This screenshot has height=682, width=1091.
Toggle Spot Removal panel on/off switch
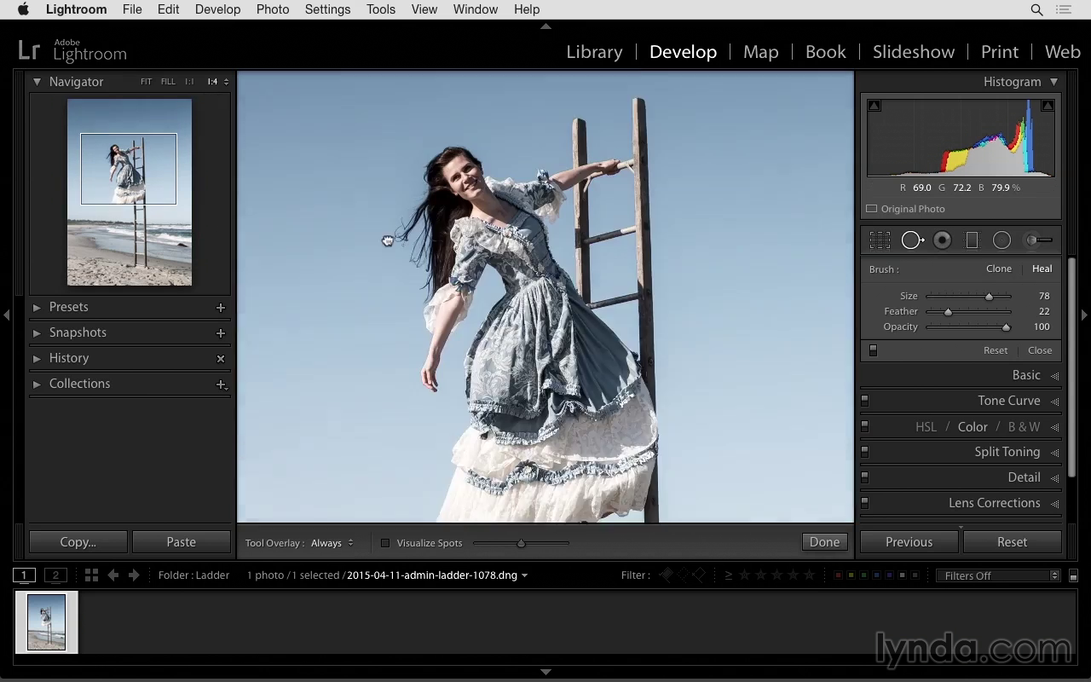(873, 350)
